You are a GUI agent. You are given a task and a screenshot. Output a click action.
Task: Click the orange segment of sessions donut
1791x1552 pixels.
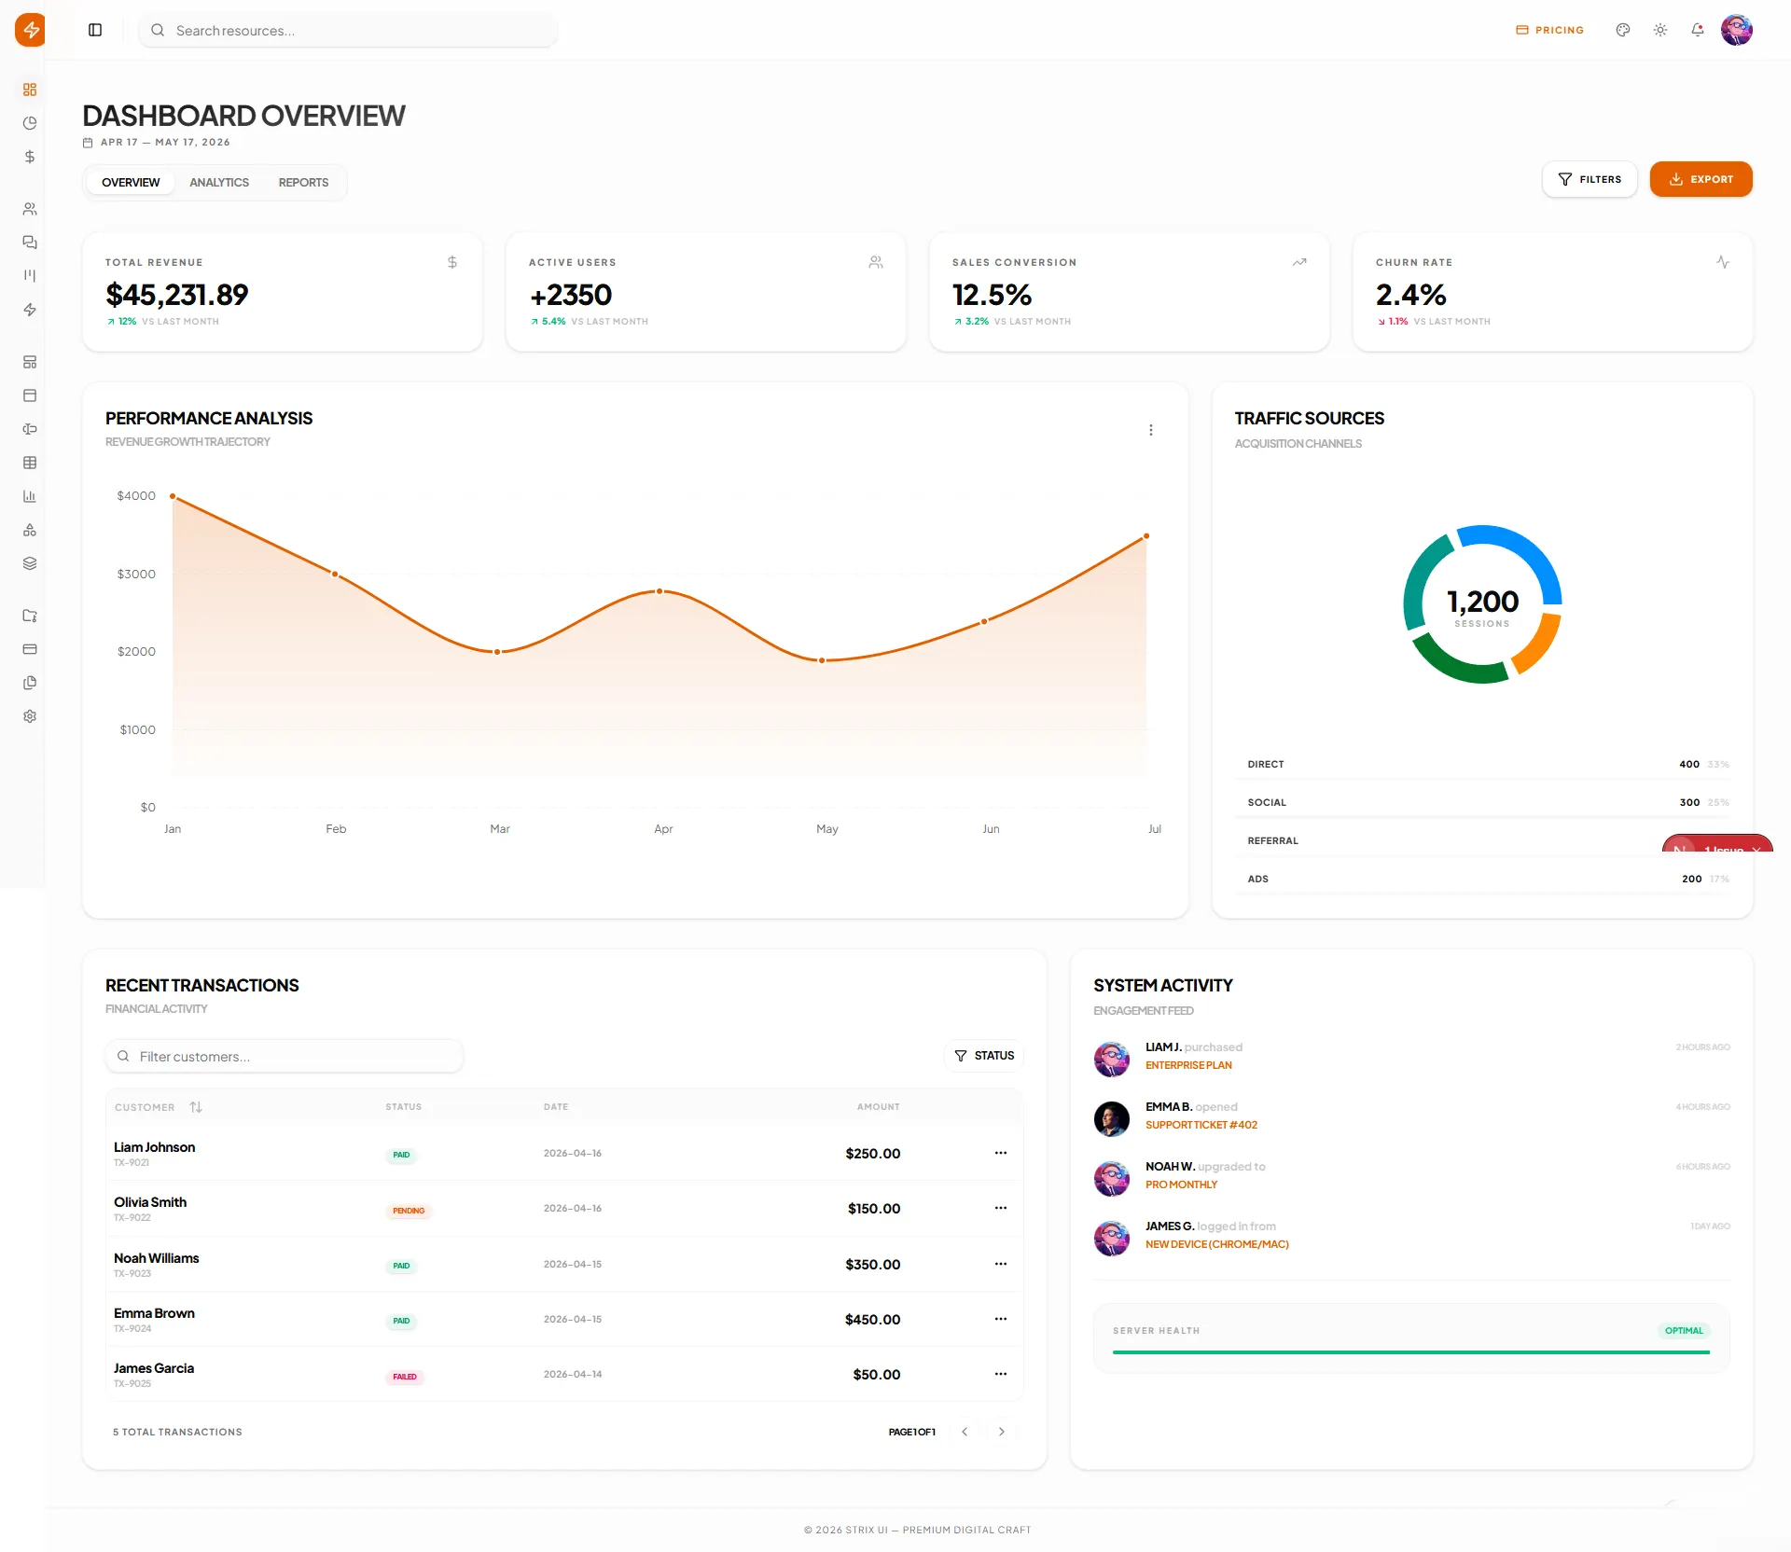pyautogui.click(x=1541, y=646)
